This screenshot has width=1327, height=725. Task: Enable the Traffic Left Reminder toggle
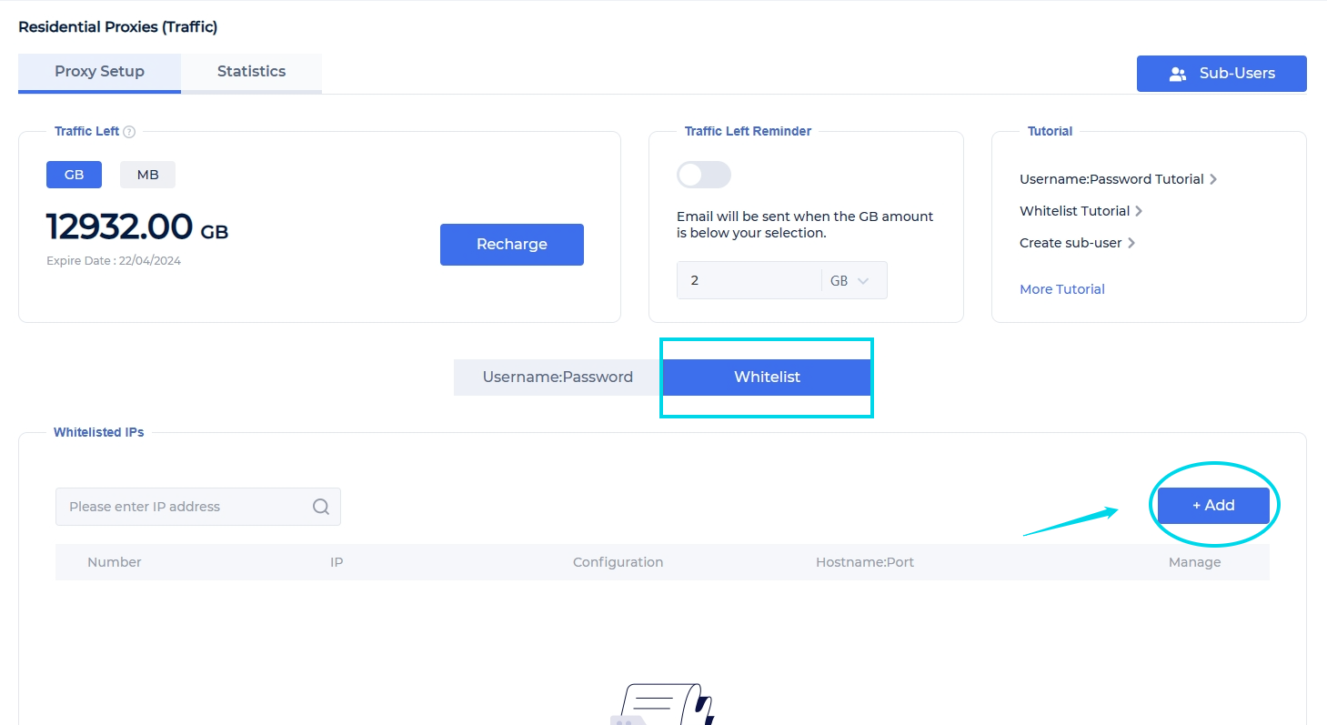click(703, 175)
